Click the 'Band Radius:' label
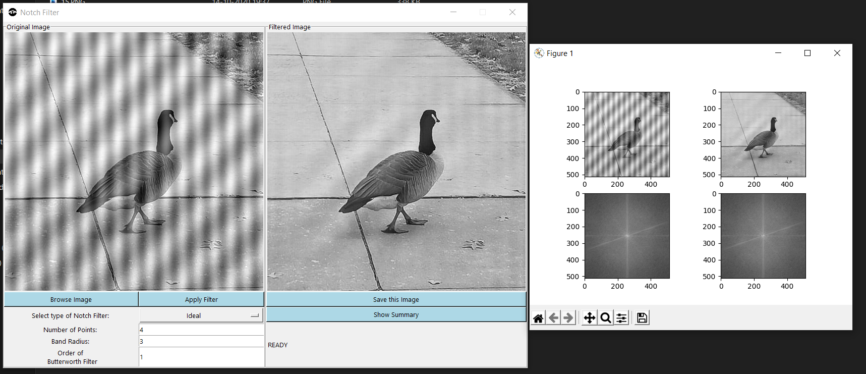This screenshot has height=374, width=866. click(x=70, y=341)
